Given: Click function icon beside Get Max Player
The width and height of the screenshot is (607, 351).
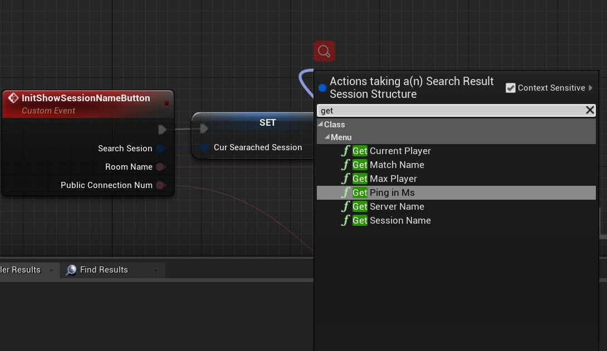Looking at the screenshot, I should pyautogui.click(x=345, y=179).
